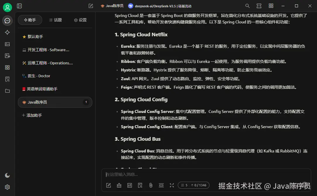
Task: Select the 默认助手 assistant
Action: tap(55, 37)
